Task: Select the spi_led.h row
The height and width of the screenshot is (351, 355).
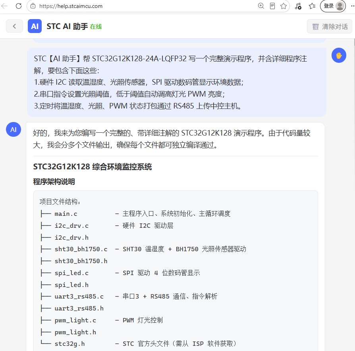Action: pos(64,285)
